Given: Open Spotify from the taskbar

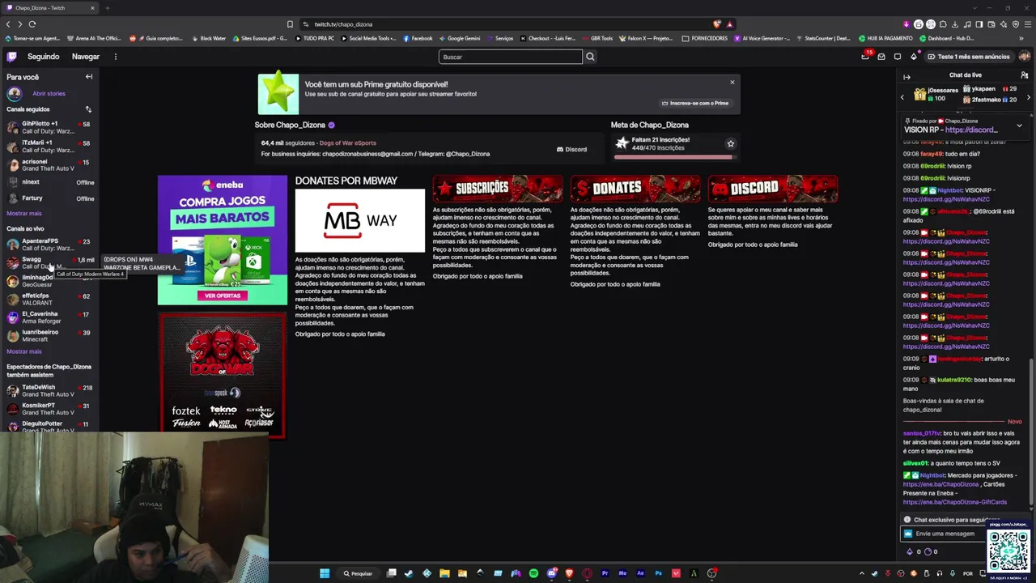Looking at the screenshot, I should click(x=533, y=573).
